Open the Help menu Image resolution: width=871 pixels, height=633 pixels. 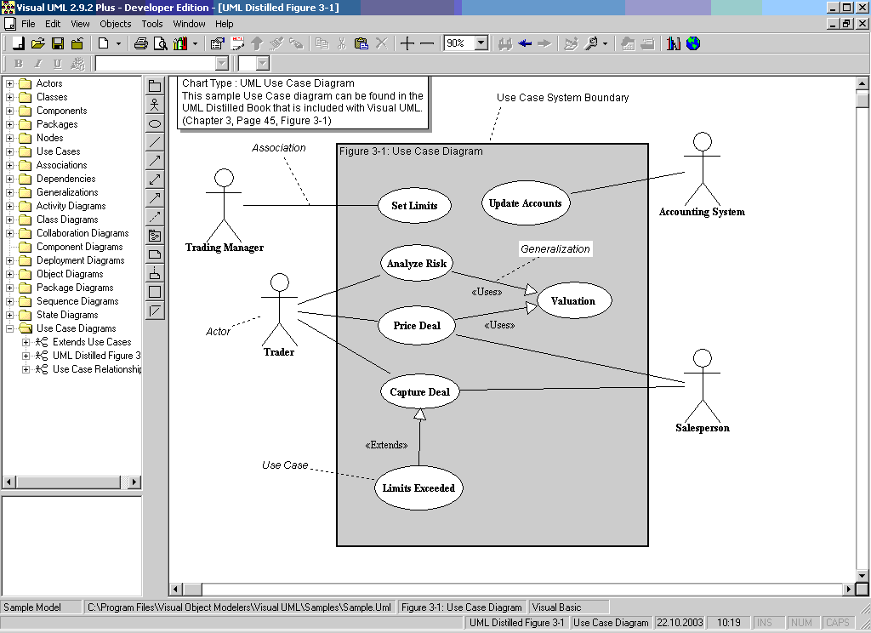pyautogui.click(x=225, y=24)
